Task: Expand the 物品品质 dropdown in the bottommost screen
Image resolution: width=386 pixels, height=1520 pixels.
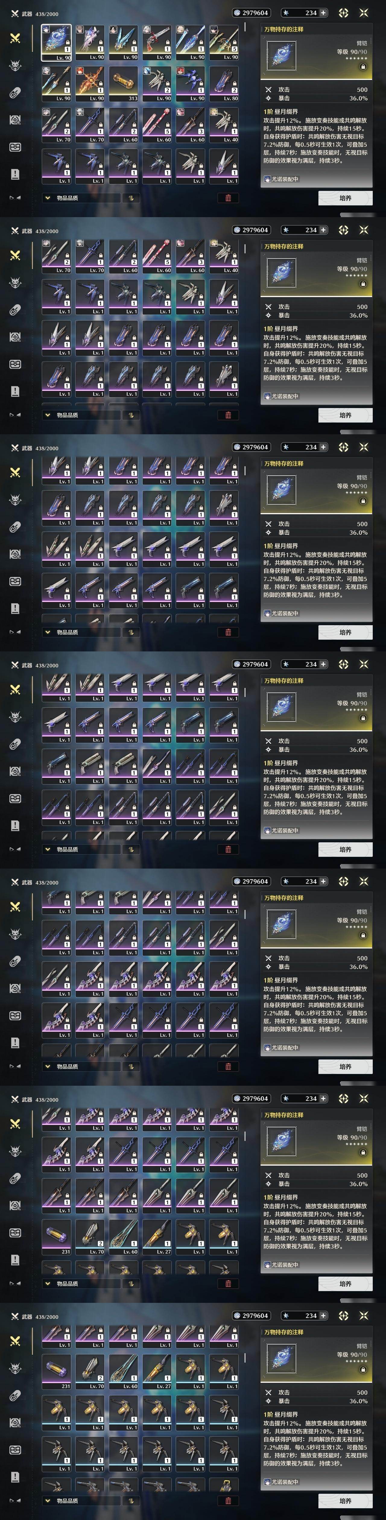Action: (x=81, y=1501)
